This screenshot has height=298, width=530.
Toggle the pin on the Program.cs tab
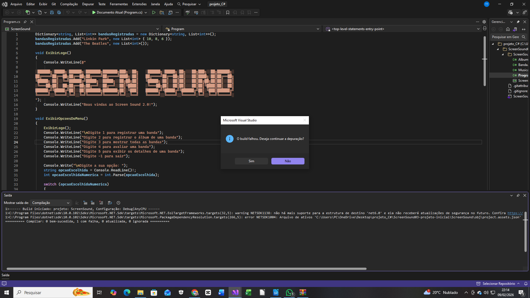25,22
